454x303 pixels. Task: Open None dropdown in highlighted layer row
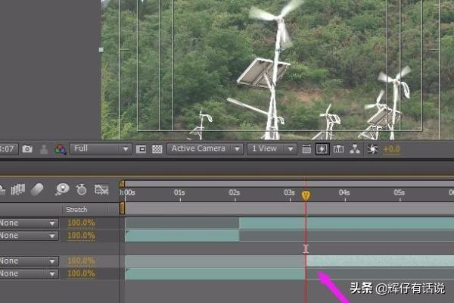click(x=29, y=261)
